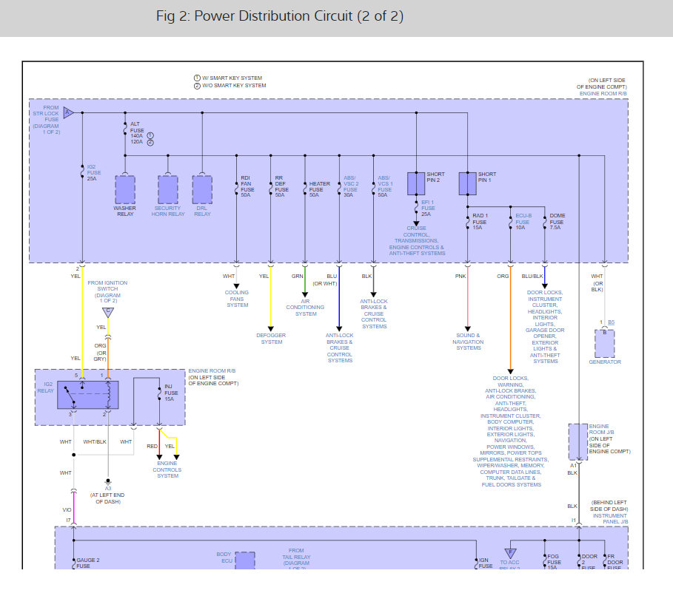Select the Short Pin 2 block

tap(416, 183)
